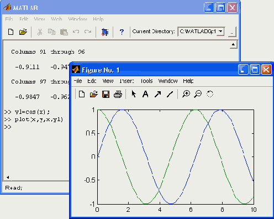Close the MATLAB main window
This screenshot has height=219, width=274.
coord(232,8)
